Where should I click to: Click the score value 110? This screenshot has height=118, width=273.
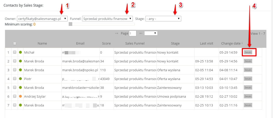[103, 70]
